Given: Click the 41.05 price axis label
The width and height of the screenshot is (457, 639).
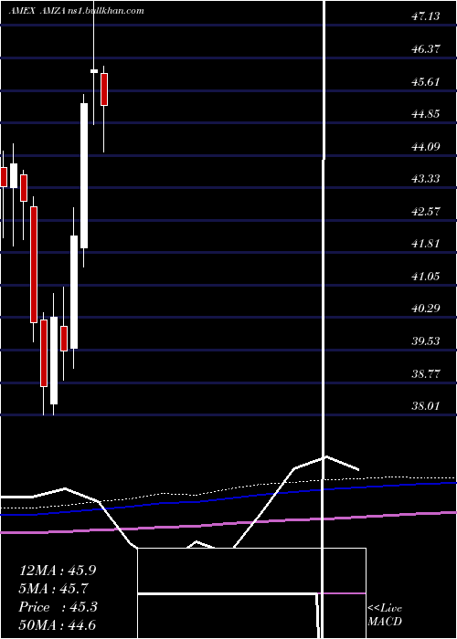Looking at the screenshot, I should [426, 277].
